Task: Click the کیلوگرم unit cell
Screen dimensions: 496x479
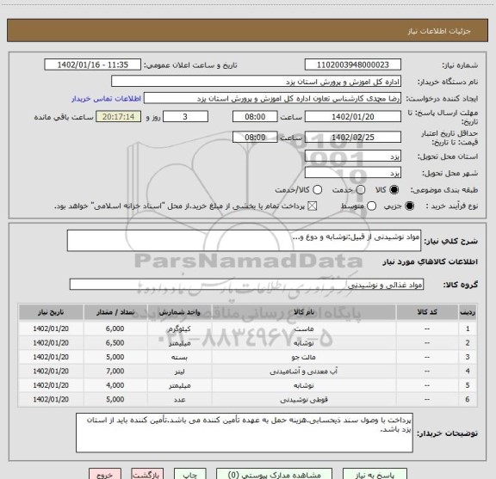Action: pyautogui.click(x=180, y=329)
